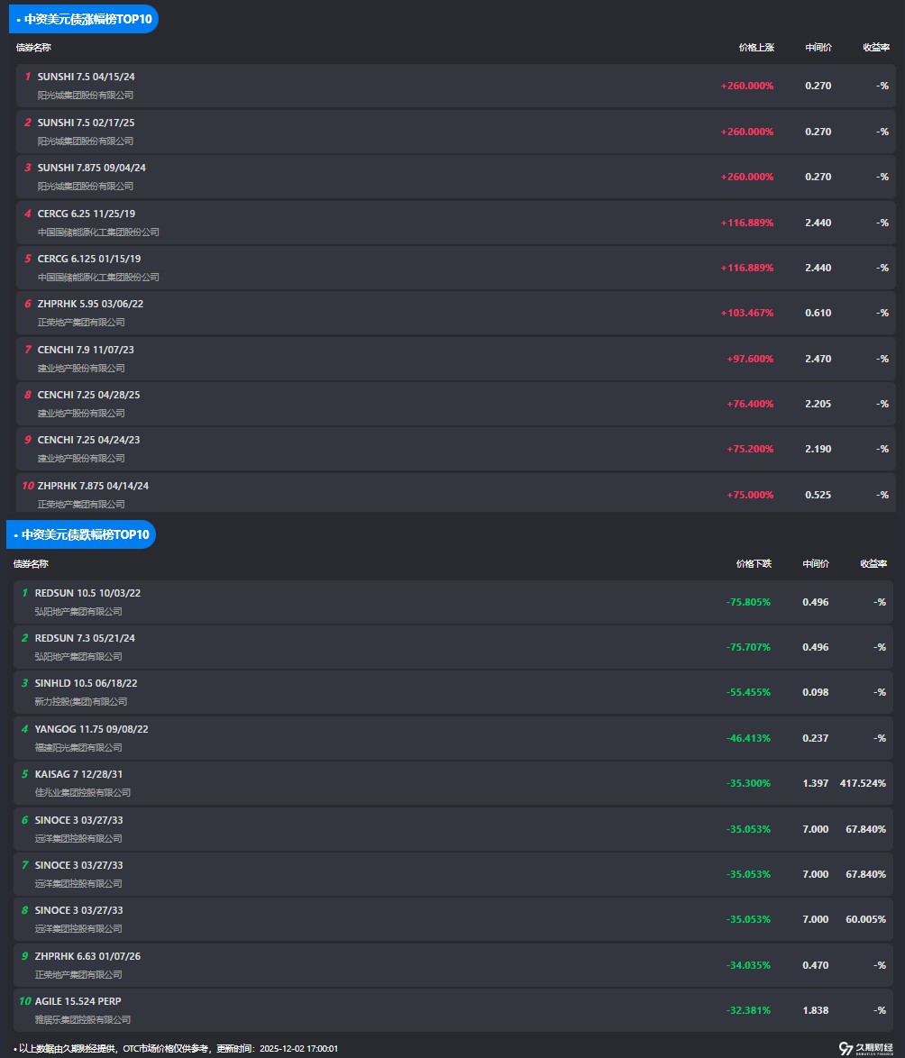Select the 中资美元债跌幅榜TOP10 header tab
The height and width of the screenshot is (1058, 905).
tap(81, 534)
